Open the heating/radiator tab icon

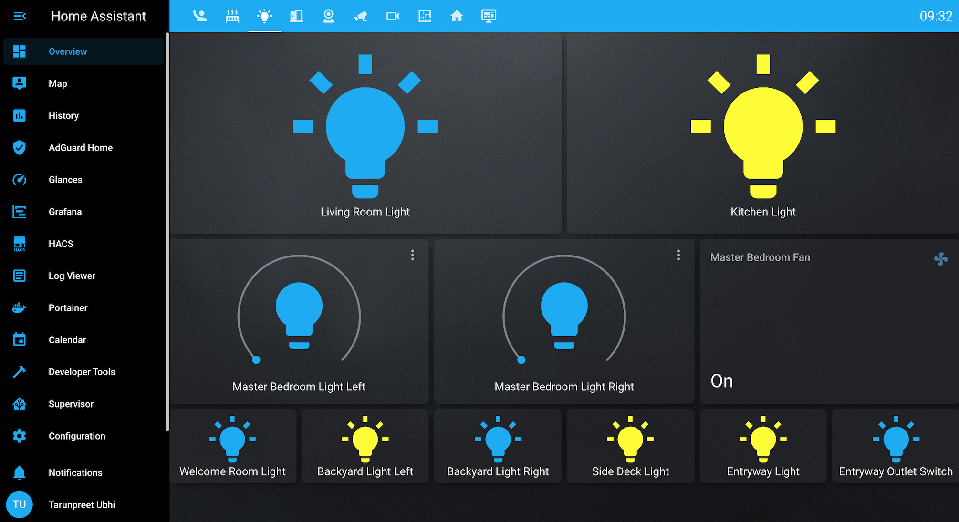coord(232,16)
